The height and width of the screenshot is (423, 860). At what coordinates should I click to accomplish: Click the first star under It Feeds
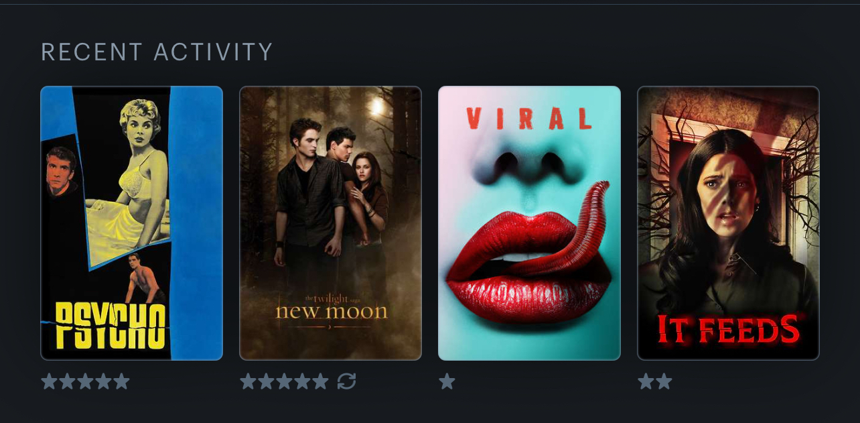(x=646, y=381)
